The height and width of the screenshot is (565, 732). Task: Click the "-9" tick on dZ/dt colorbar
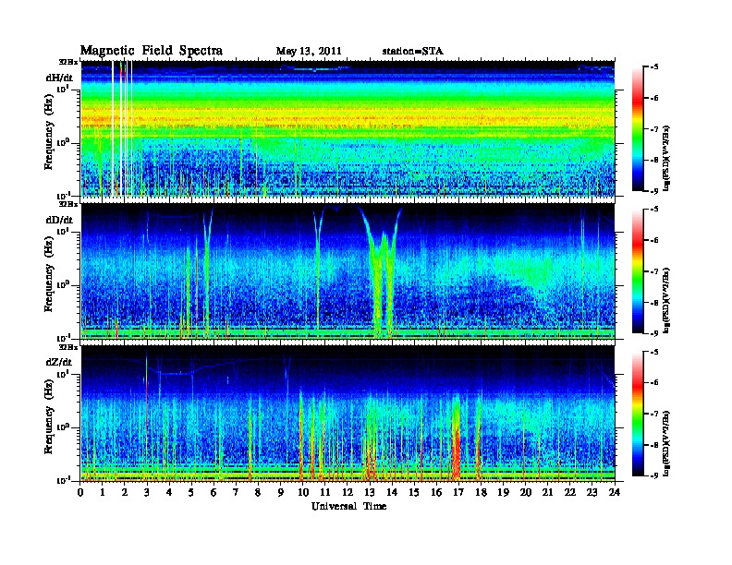click(x=654, y=475)
